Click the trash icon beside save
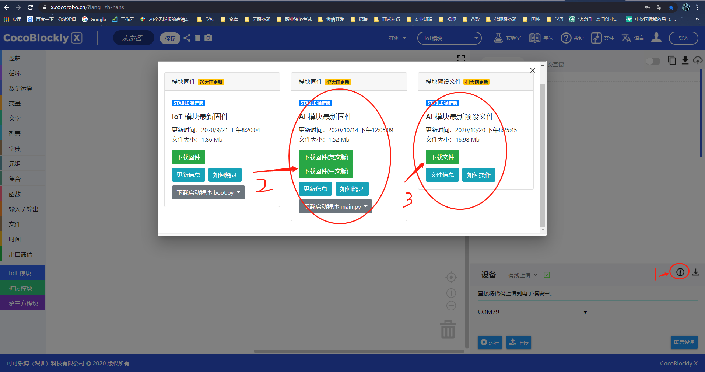Image resolution: width=705 pixels, height=372 pixels. click(x=197, y=38)
